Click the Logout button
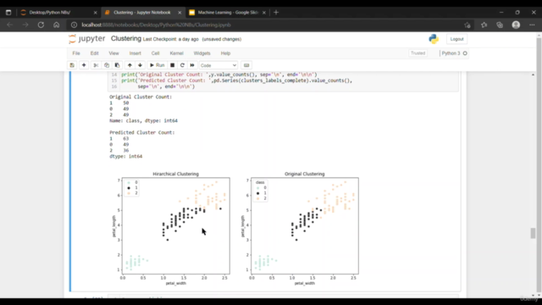The image size is (542, 305). (x=456, y=39)
